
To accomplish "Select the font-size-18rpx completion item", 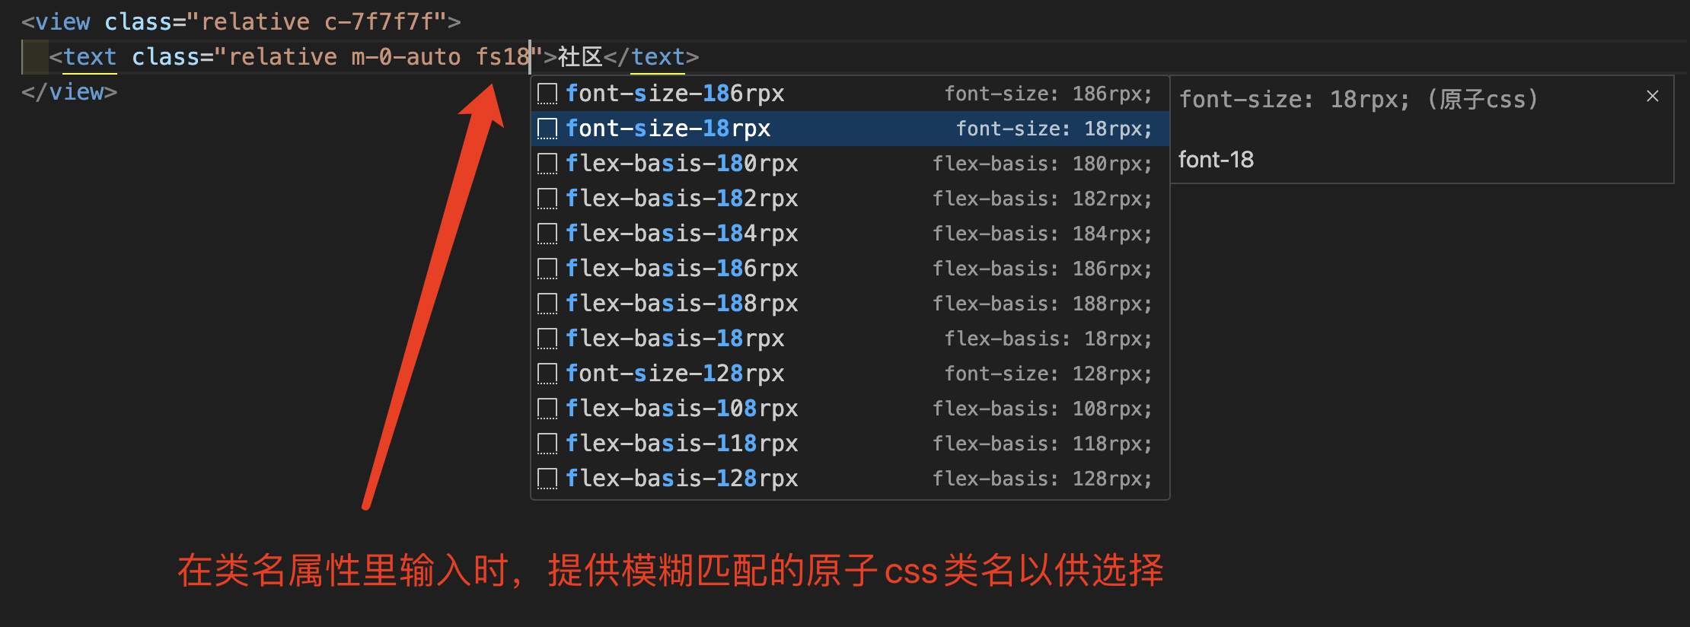I will tap(668, 129).
